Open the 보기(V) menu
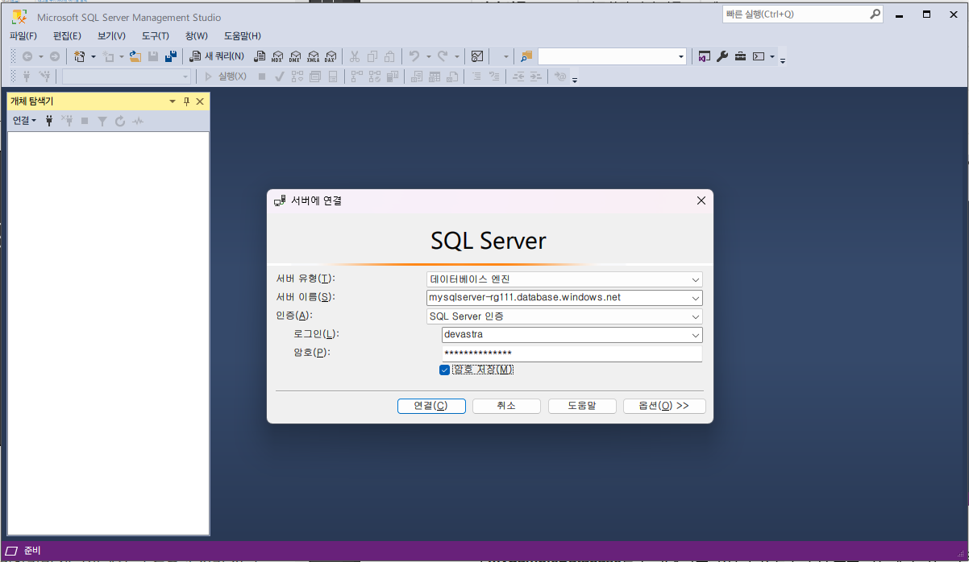 [111, 35]
